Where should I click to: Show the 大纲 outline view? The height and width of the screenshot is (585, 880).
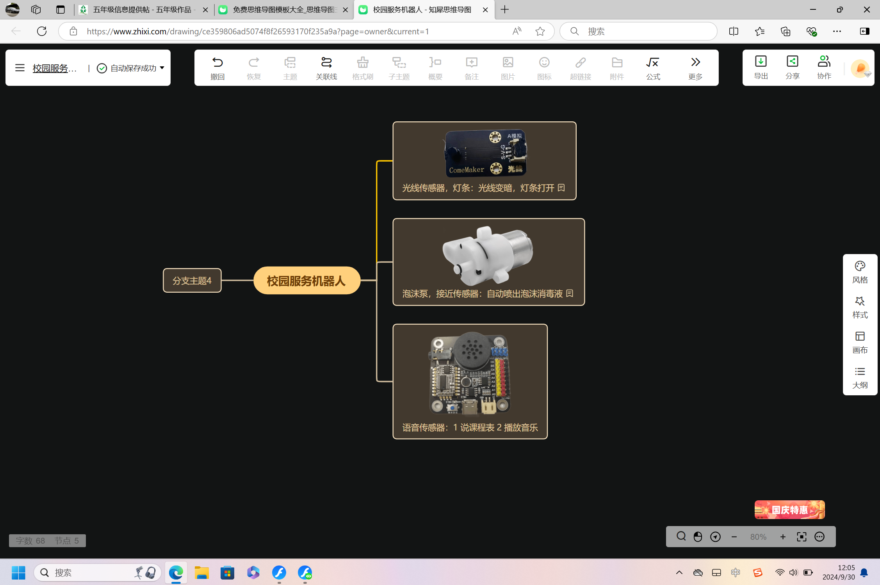coord(860,378)
